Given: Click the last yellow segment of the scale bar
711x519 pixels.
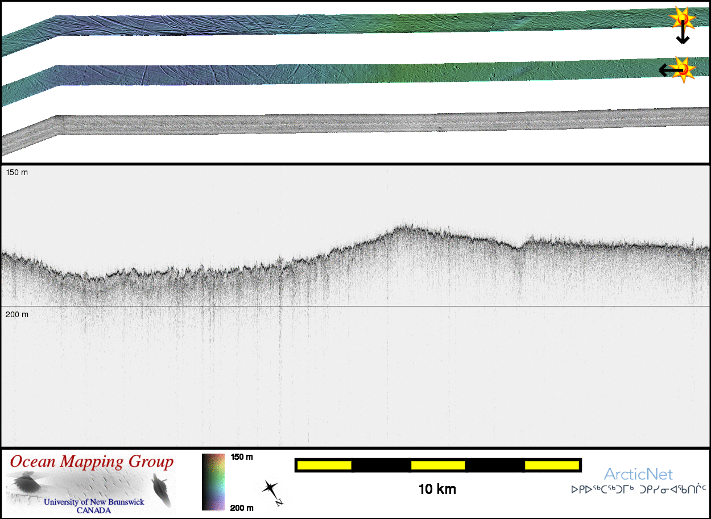Looking at the screenshot, I should coord(551,466).
